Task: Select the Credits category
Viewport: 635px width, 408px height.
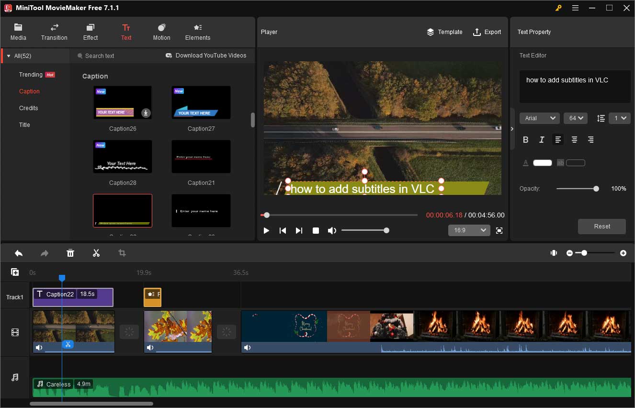Action: pos(28,108)
